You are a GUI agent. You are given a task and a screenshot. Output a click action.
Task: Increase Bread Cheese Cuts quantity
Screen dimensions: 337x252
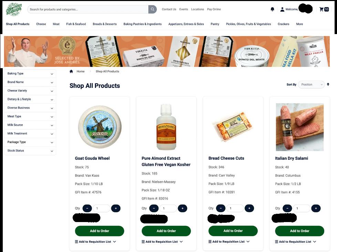pos(249,208)
